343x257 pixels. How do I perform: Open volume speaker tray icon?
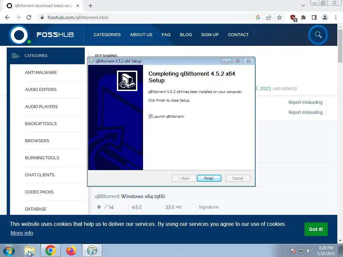pos(309,251)
